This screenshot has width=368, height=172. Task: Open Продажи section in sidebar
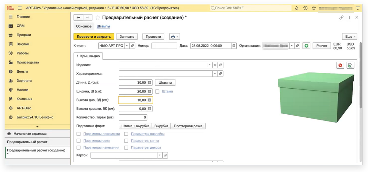[24, 35]
